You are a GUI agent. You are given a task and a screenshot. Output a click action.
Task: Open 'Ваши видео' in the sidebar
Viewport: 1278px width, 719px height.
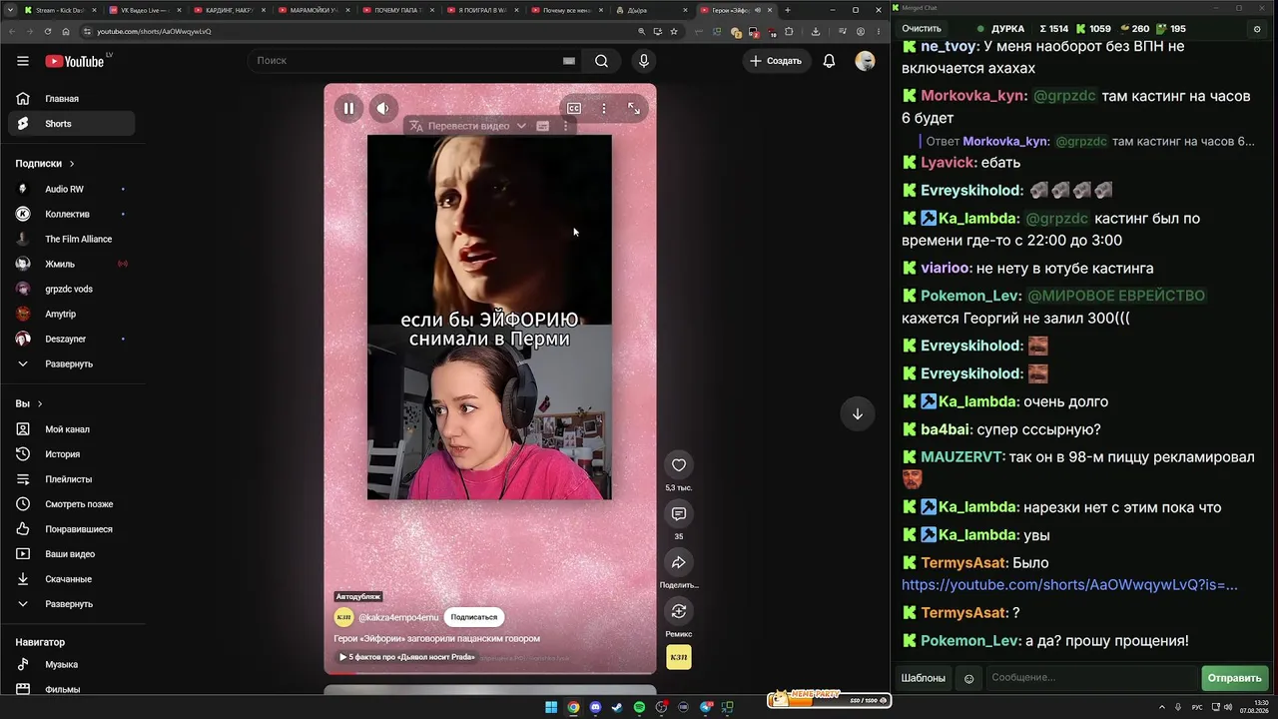click(x=70, y=554)
